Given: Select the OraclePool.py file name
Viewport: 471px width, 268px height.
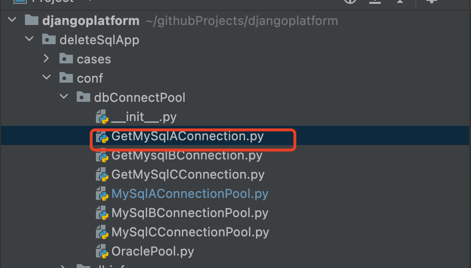Looking at the screenshot, I should (153, 252).
